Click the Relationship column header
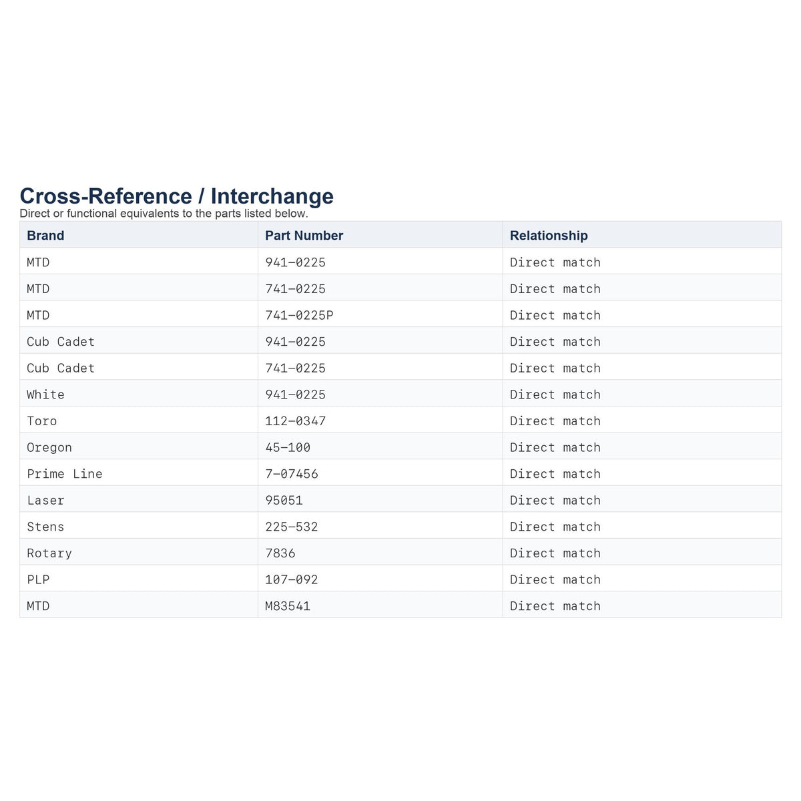This screenshot has width=801, height=801. pyautogui.click(x=549, y=236)
